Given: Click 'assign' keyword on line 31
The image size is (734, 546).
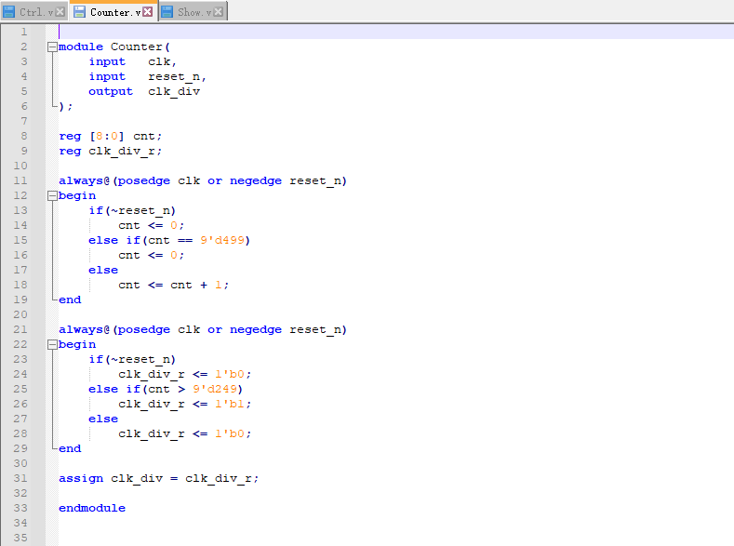Looking at the screenshot, I should coord(81,479).
